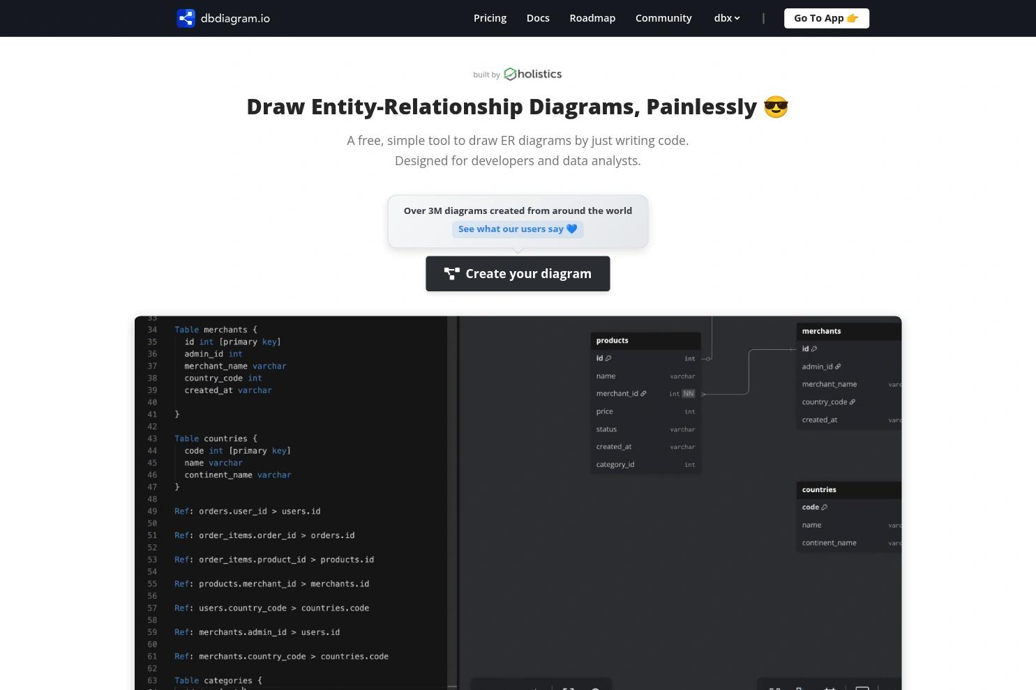Select the created_at row in products table
Viewport: 1036px width, 690px height.
click(645, 447)
